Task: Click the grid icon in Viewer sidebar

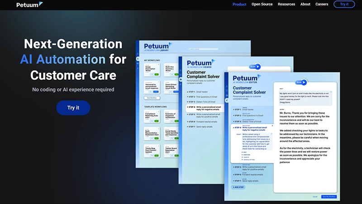Action: 181,75
